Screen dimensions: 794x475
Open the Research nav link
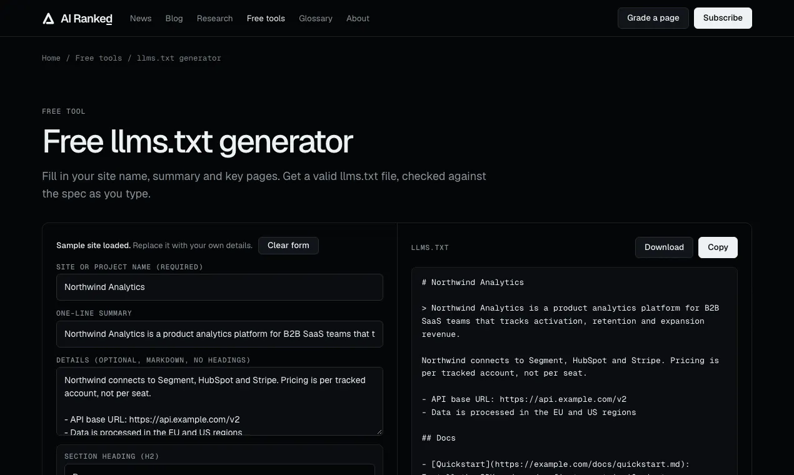[x=214, y=18]
